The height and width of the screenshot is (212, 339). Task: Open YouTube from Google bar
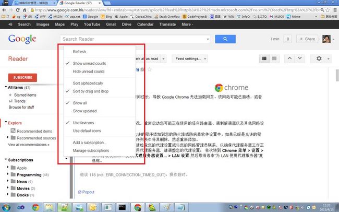pos(92,24)
